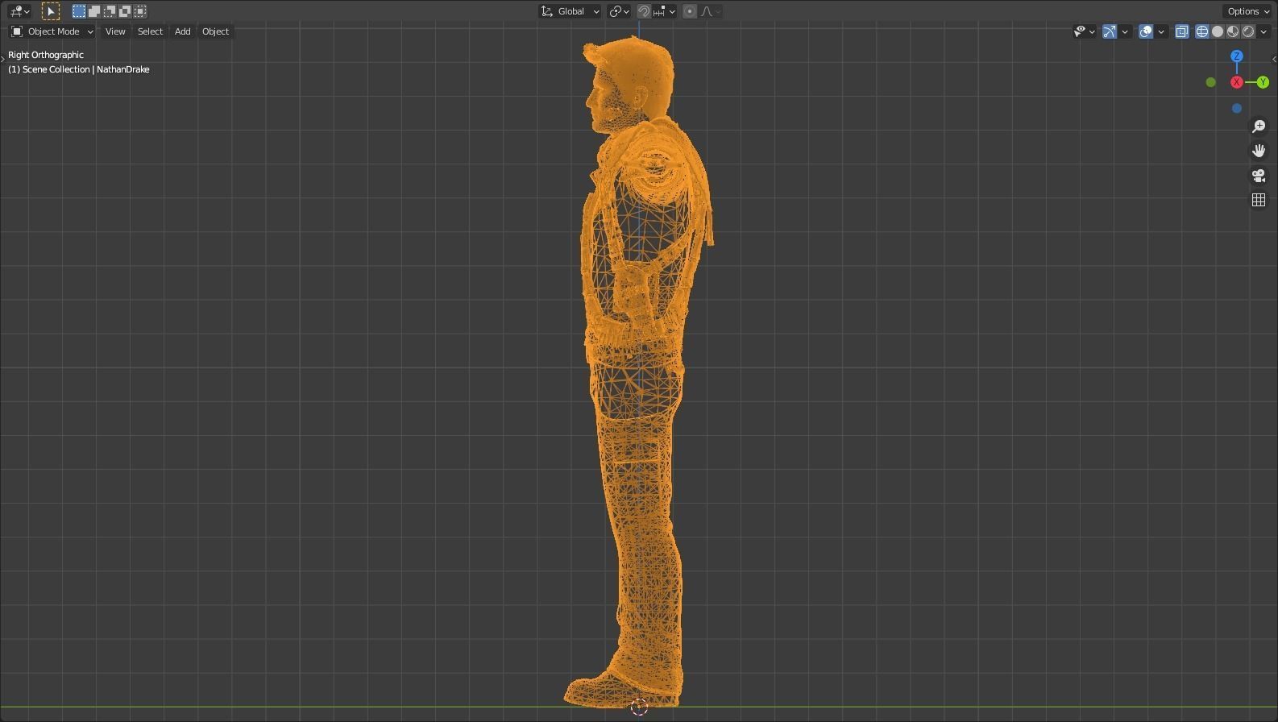Click the pan hand icon

pos(1259,151)
